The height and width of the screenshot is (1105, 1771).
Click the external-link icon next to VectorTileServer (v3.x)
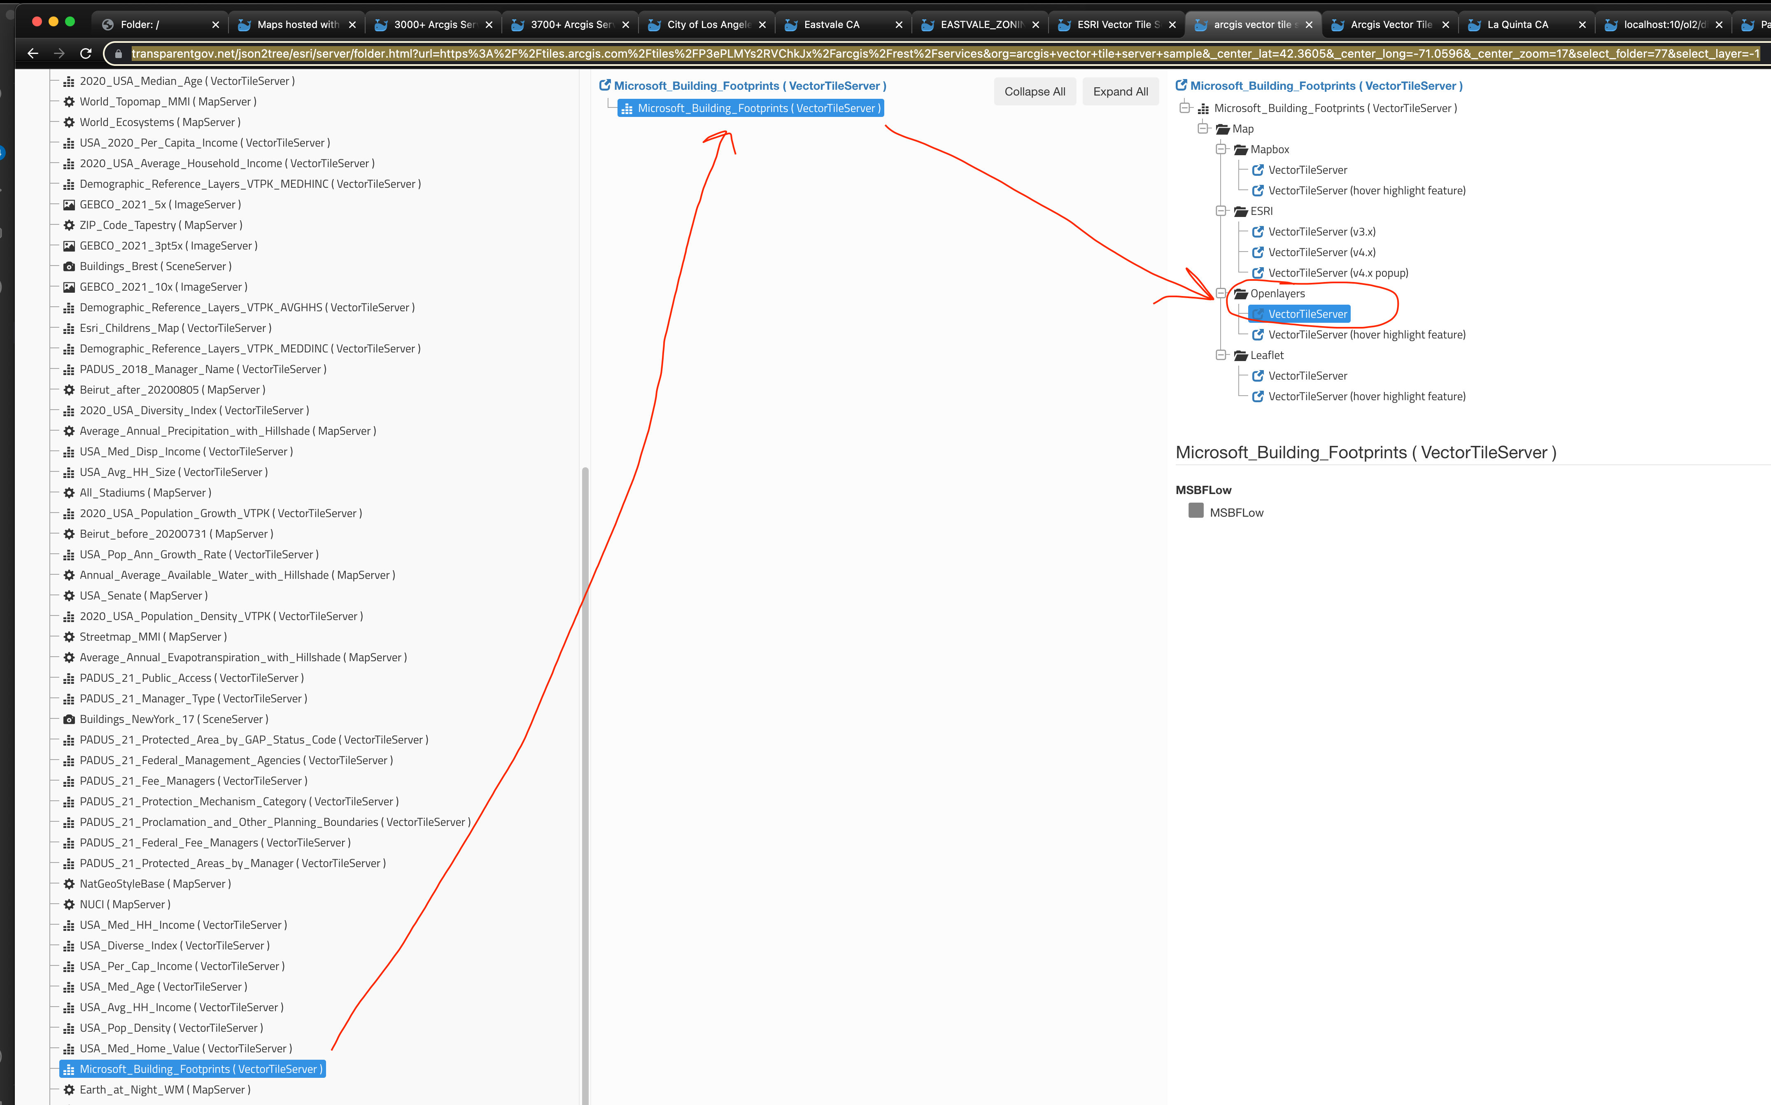[x=1258, y=232]
